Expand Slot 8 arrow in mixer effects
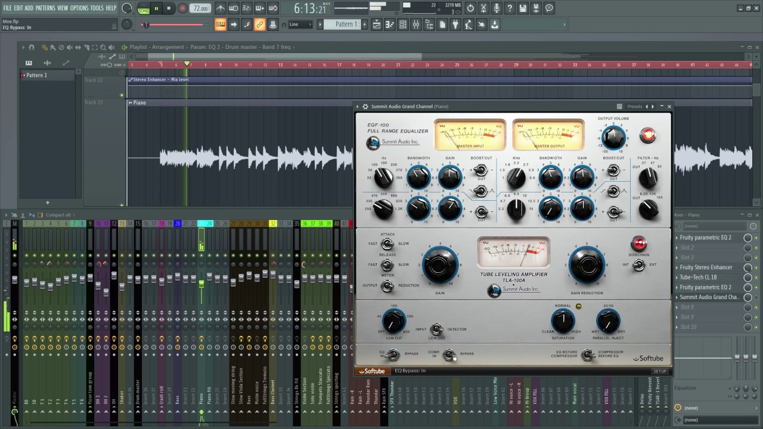 tap(677, 307)
